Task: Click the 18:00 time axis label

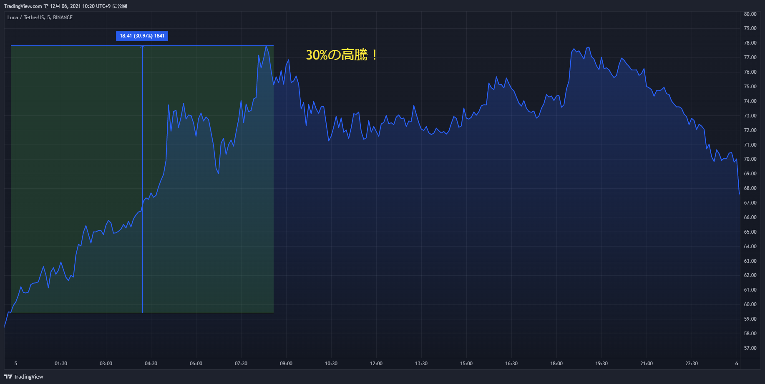Action: (556, 364)
